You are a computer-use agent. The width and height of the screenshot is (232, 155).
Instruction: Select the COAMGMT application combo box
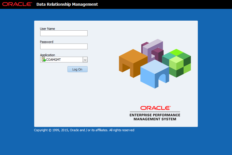tap(64, 60)
